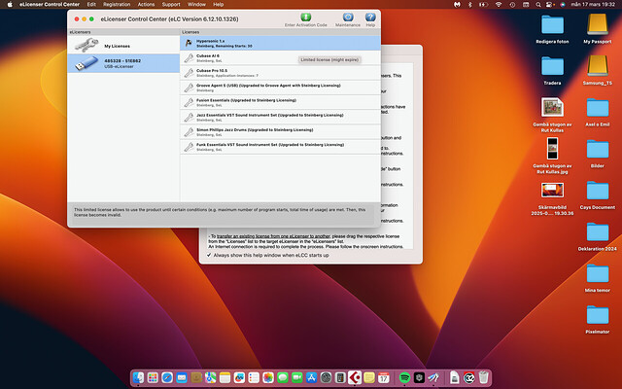Select the Tradera folder on desktop
Viewport: 622px width, 389px height.
coord(552,66)
